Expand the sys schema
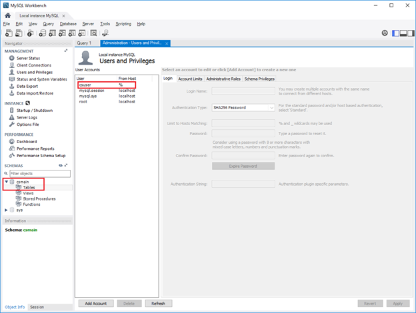This screenshot has height=313, width=416. [x=7, y=210]
